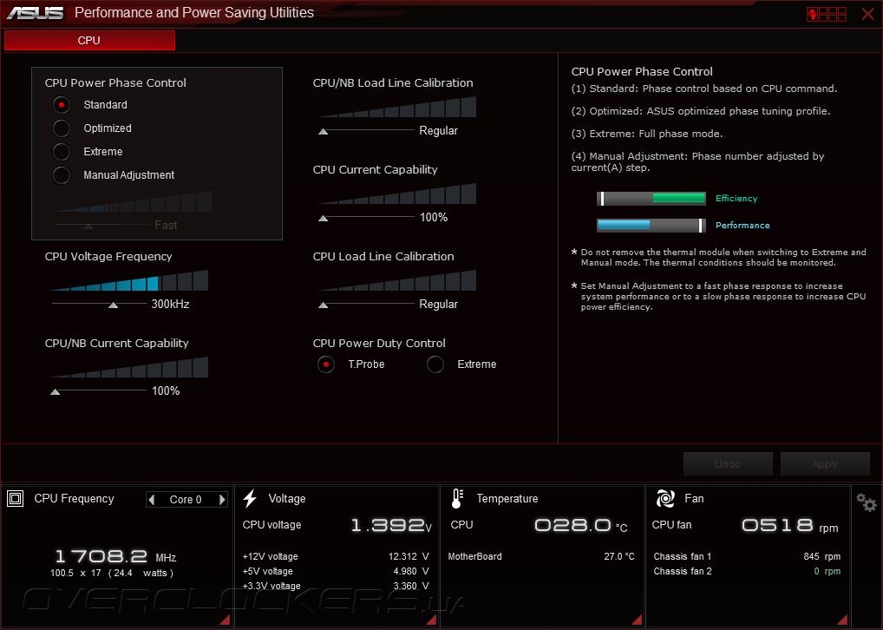Click the CPU Current Capability 100% value

[434, 218]
